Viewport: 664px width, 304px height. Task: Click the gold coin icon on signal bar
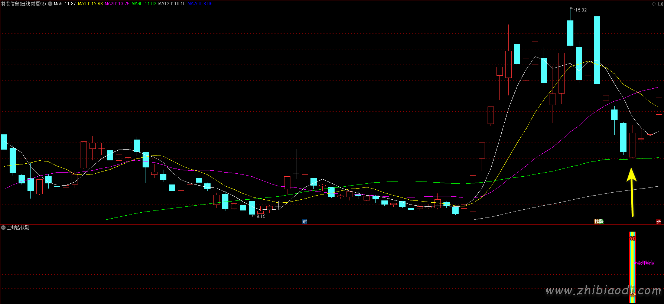[632, 295]
